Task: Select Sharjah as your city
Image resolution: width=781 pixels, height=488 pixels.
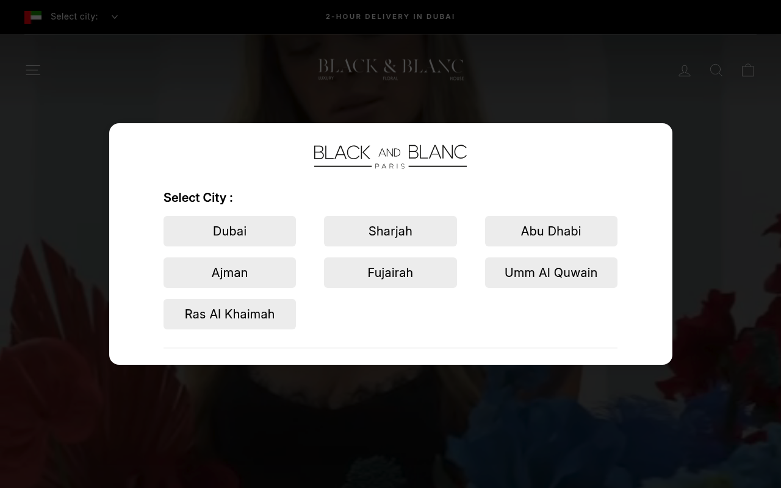Action: [390, 231]
